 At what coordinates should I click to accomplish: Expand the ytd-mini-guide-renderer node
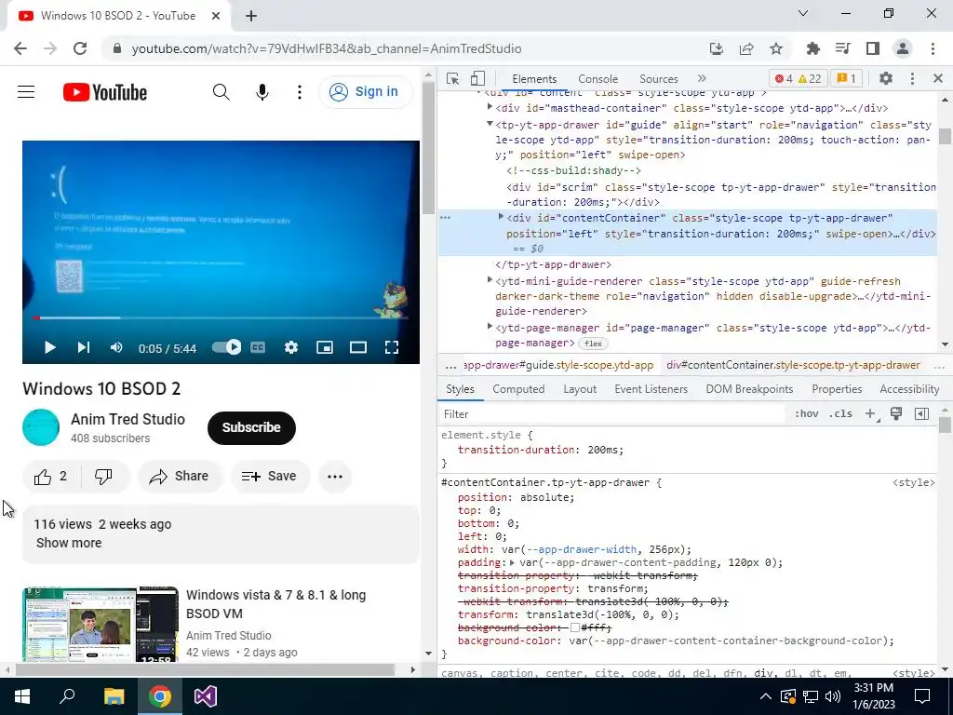[490, 279]
